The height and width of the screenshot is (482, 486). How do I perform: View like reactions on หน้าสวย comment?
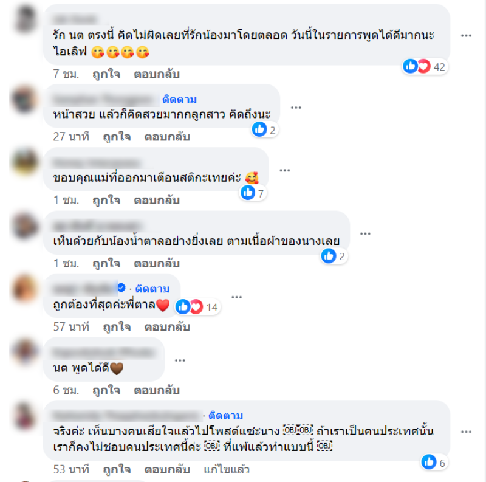[265, 129]
